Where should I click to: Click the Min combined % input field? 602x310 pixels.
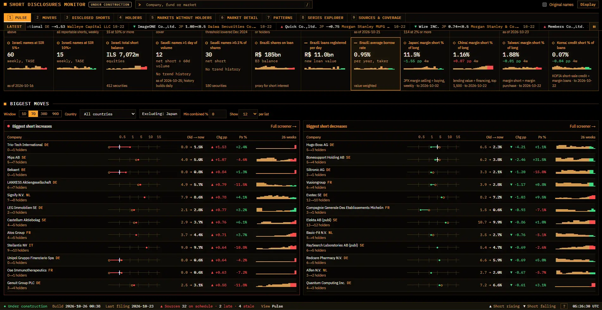point(218,114)
